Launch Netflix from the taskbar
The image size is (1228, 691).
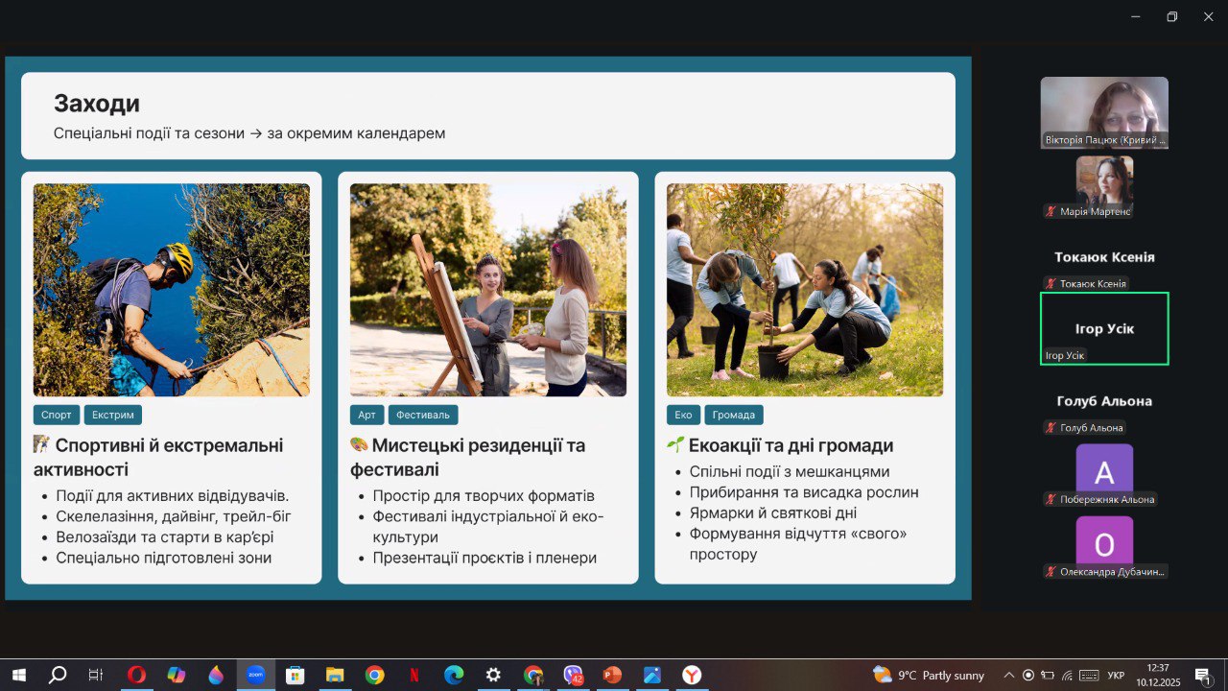tap(413, 675)
